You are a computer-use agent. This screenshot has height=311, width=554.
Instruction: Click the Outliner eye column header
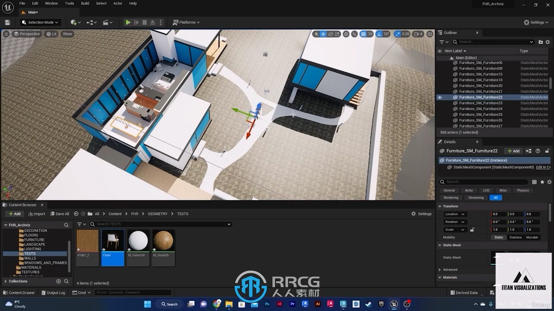click(440, 51)
